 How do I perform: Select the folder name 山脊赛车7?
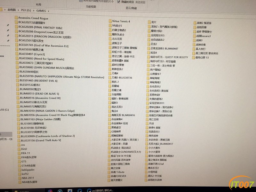(x=156, y=74)
